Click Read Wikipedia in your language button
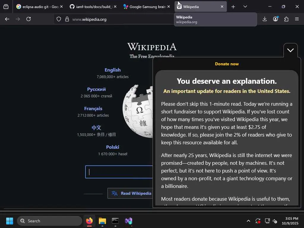Image resolution: width=304 pixels, height=228 pixels. 130,193
